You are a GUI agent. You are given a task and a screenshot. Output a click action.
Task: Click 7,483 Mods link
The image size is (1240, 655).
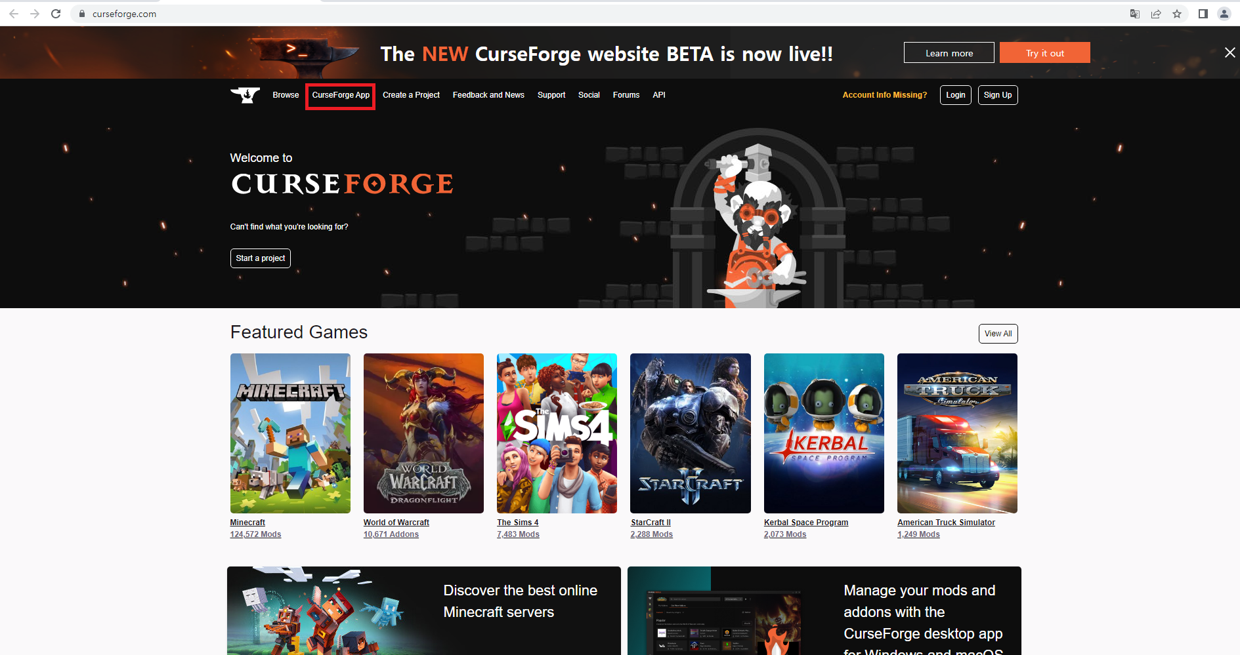[x=518, y=534]
